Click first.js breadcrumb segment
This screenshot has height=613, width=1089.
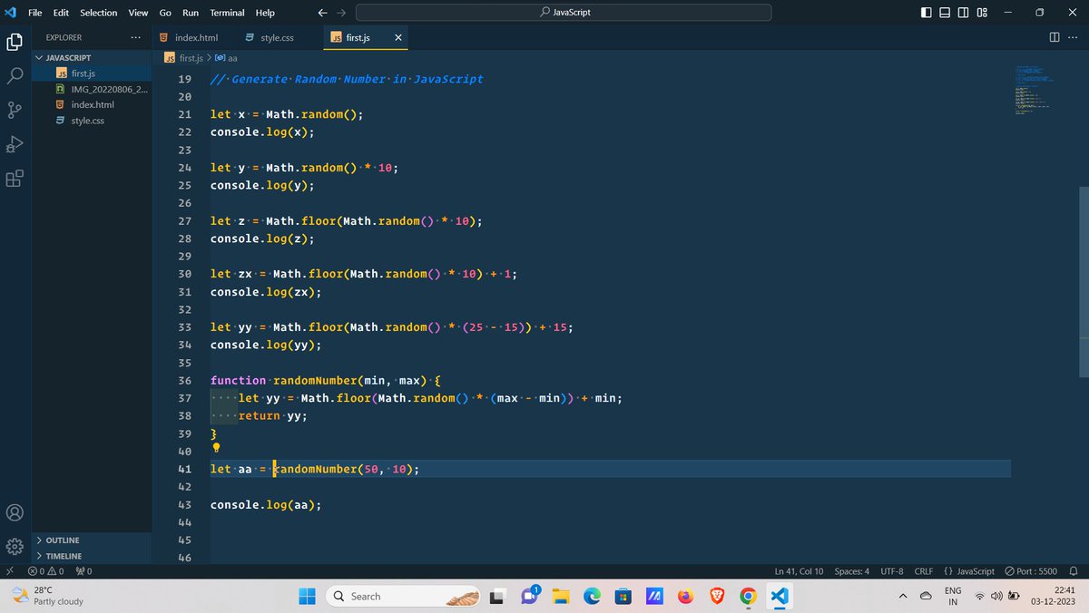pos(184,57)
